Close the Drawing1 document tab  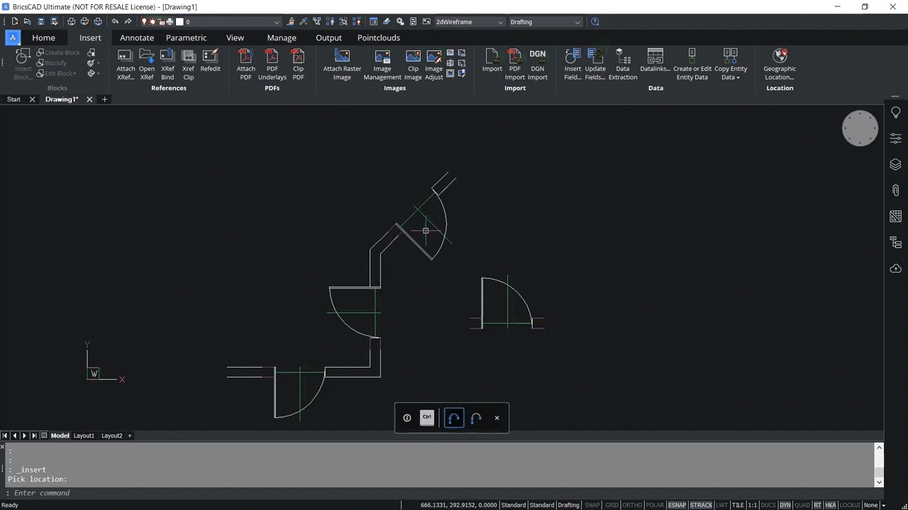click(x=89, y=100)
